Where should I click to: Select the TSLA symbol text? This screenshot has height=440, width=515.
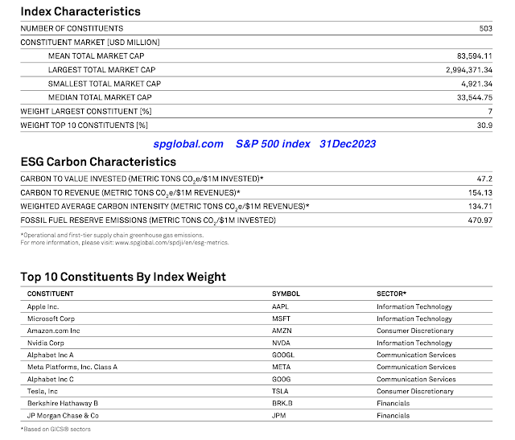282,391
